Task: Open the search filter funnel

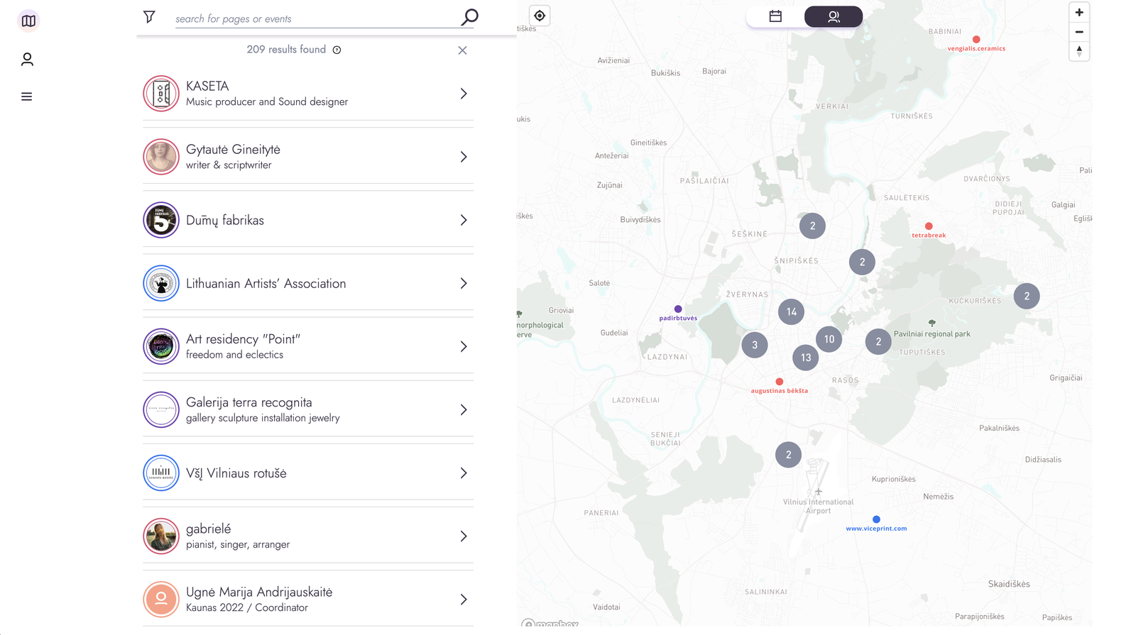Action: (x=149, y=17)
